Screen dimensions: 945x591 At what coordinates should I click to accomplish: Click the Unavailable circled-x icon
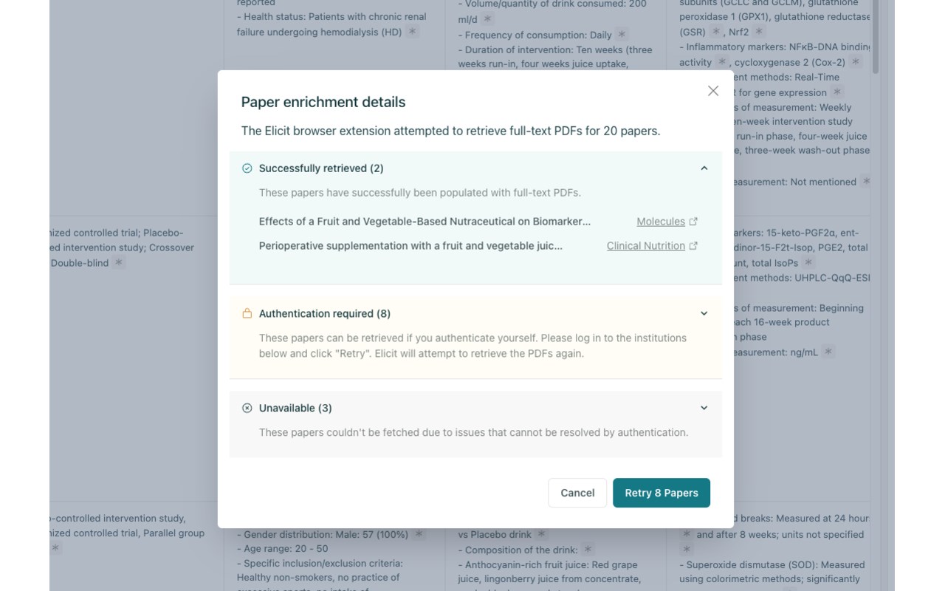coord(247,408)
